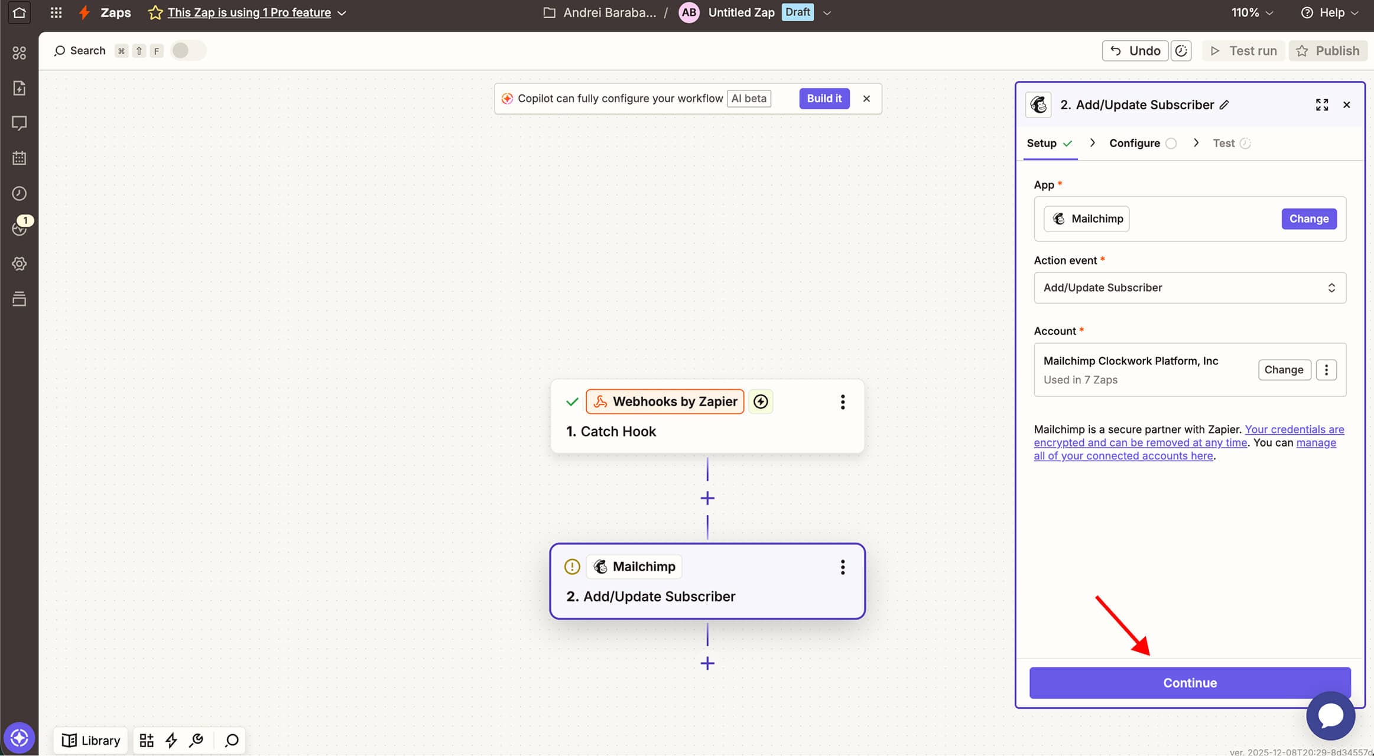The height and width of the screenshot is (756, 1374).
Task: Click the settings gear icon in sidebar
Action: (x=19, y=263)
